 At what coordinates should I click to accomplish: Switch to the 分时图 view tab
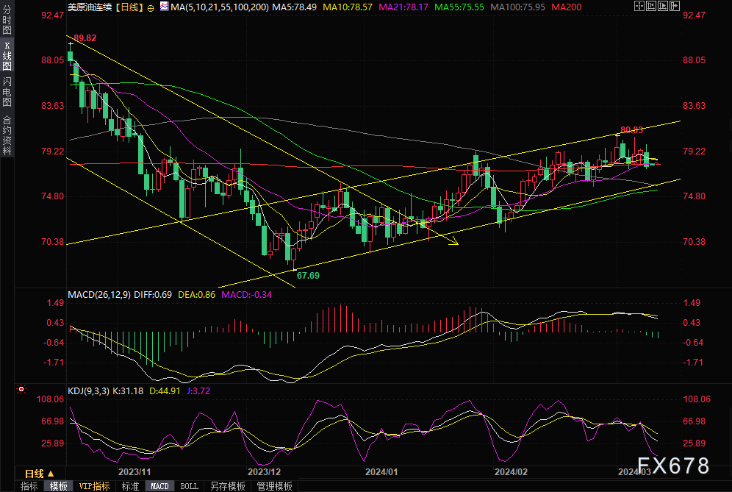point(7,20)
